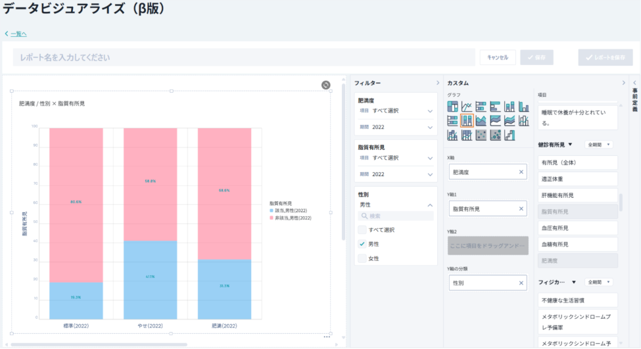Open the three-dot menu below the chart
The image size is (641, 349).
click(x=327, y=337)
